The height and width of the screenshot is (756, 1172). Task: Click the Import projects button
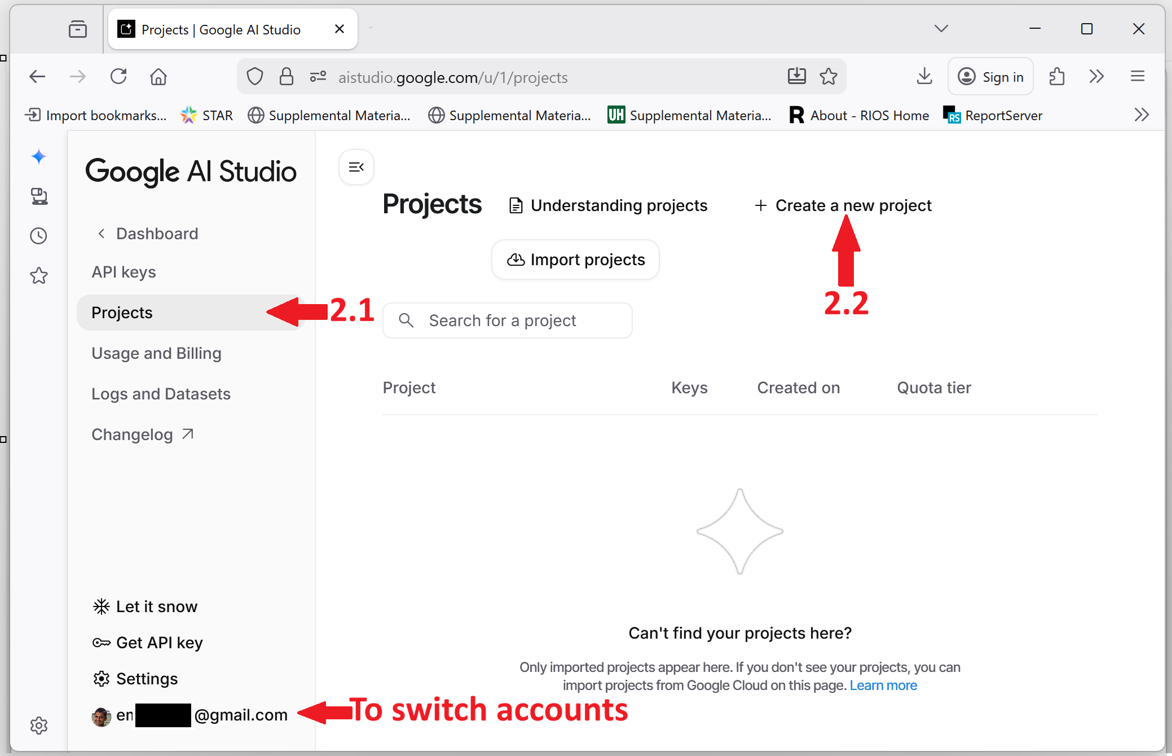pos(575,260)
